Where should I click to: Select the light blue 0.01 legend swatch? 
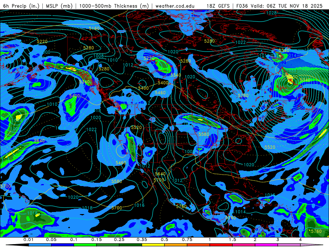point(40,245)
